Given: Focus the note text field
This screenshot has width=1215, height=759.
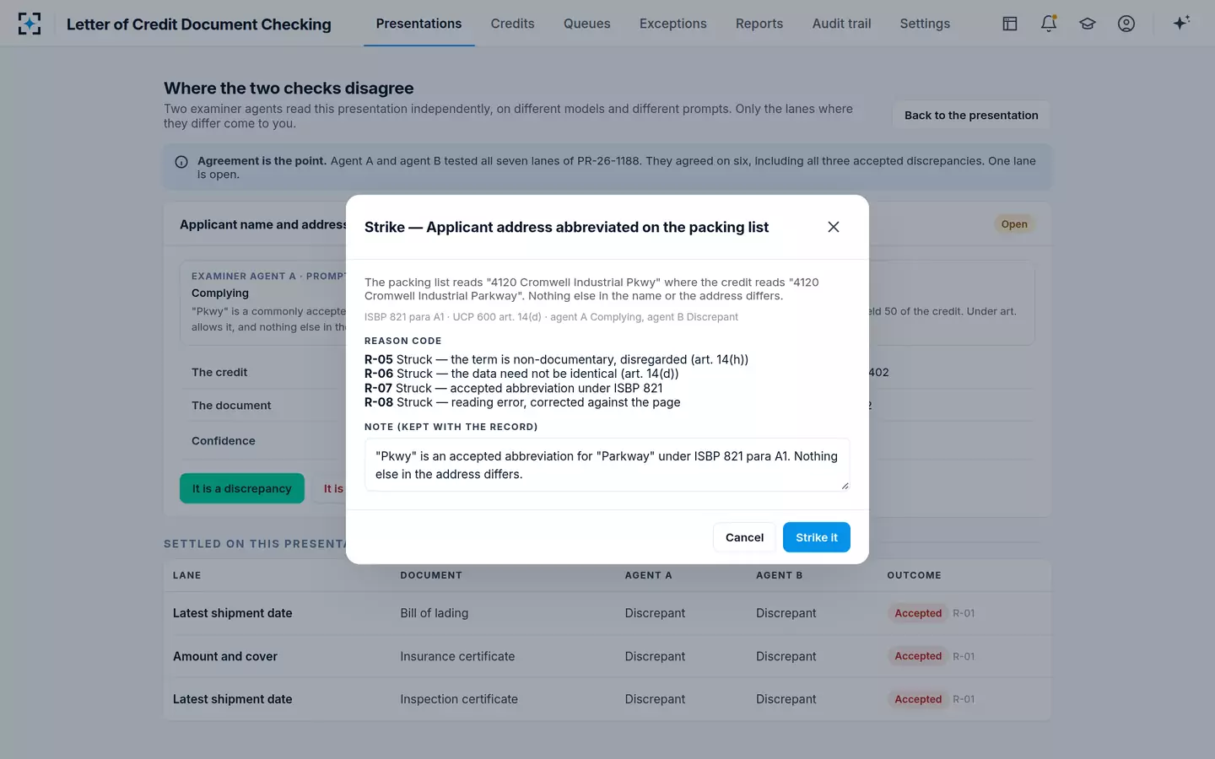Looking at the screenshot, I should click(607, 465).
